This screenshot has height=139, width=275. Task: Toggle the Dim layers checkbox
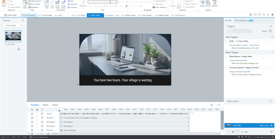point(242,132)
